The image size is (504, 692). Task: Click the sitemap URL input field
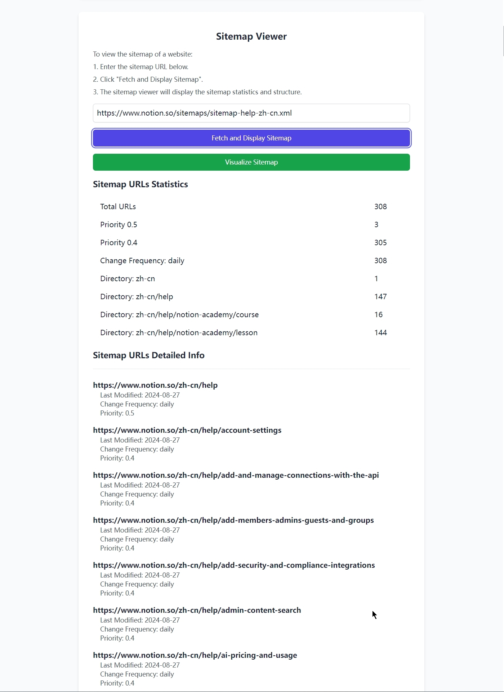pos(251,113)
